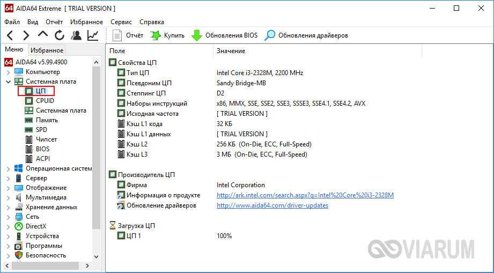Expand the Компьютер tree node
This screenshot has height=273, width=494.
coord(9,72)
